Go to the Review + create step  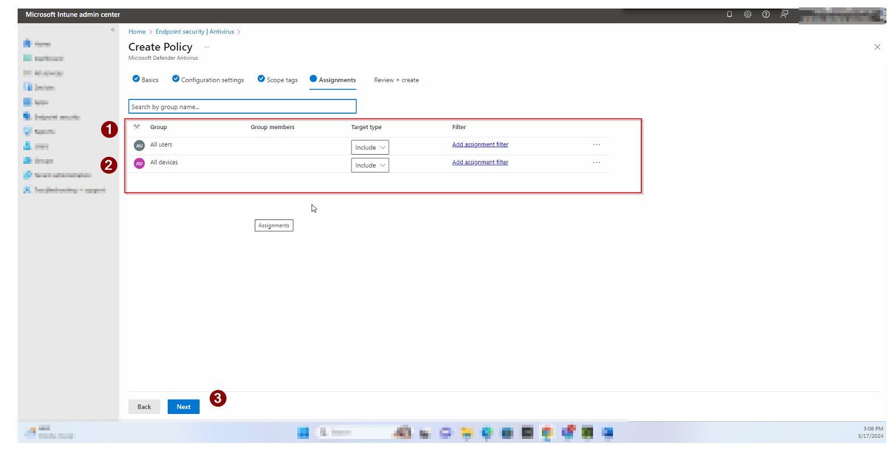396,80
